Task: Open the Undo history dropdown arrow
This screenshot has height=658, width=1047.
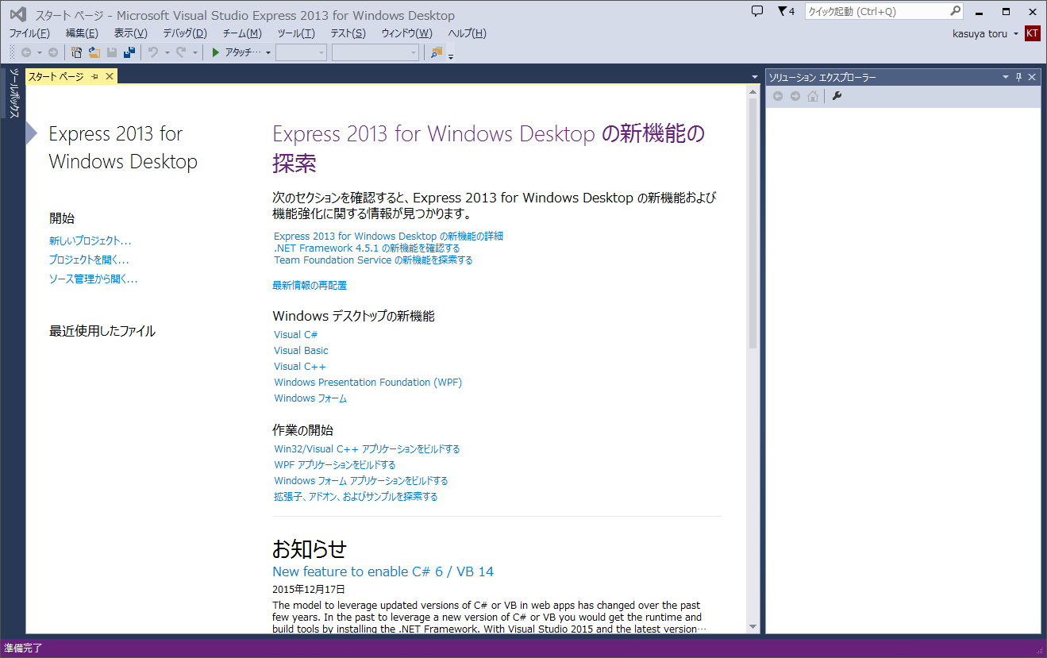Action: click(167, 53)
